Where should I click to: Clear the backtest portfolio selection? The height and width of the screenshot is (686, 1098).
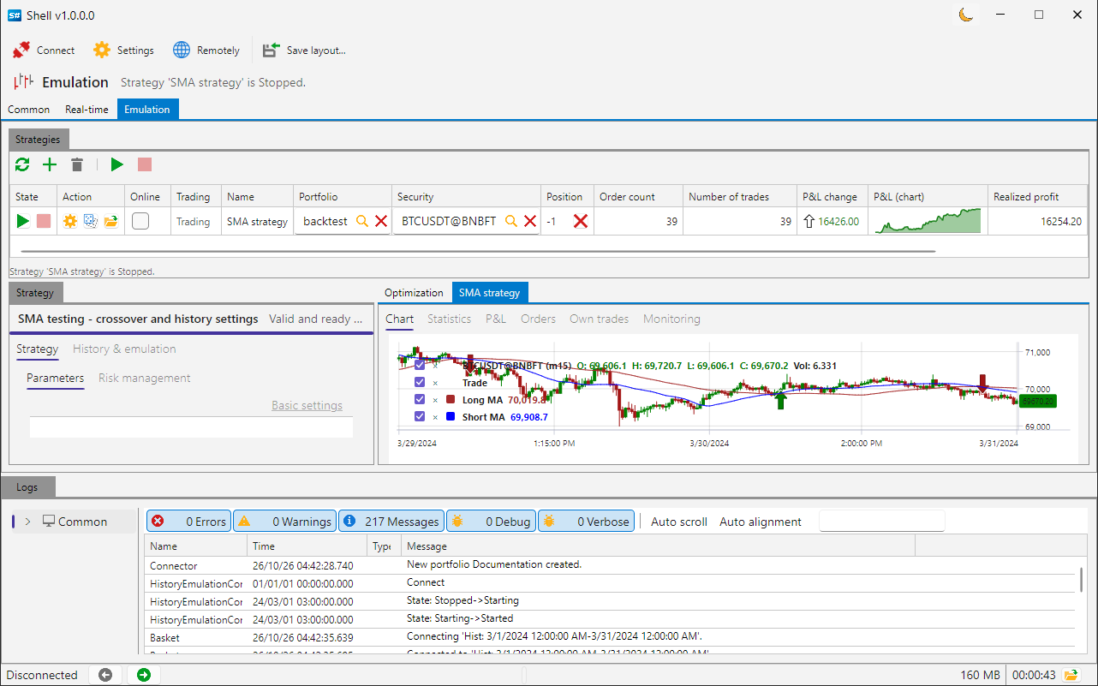pyautogui.click(x=381, y=221)
